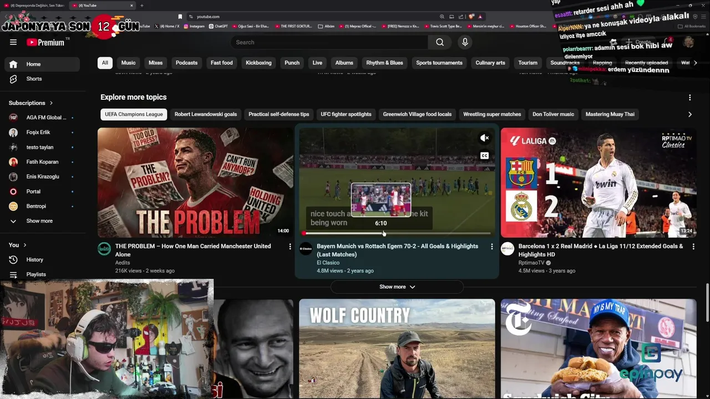The image size is (710, 399).
Task: Open testo taylan channel subscription
Action: (x=42, y=147)
